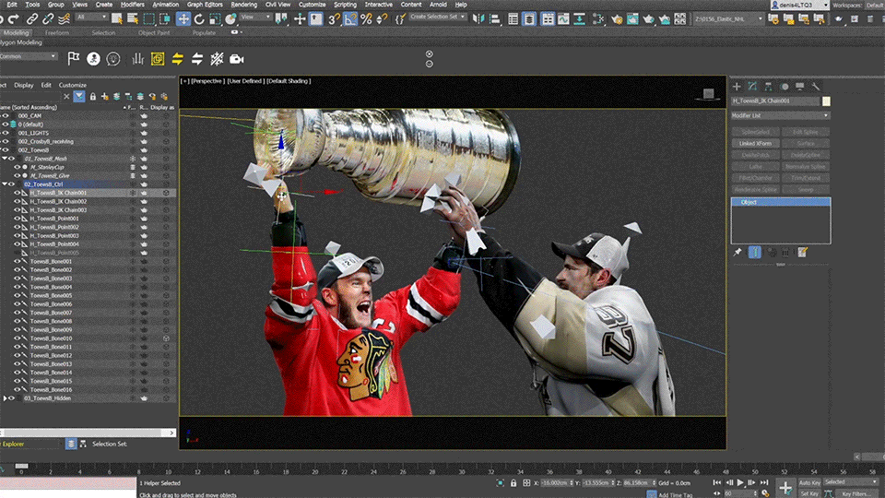Open the Create Selection Set dropdown
This screenshot has height=498, width=885.
pos(437,17)
